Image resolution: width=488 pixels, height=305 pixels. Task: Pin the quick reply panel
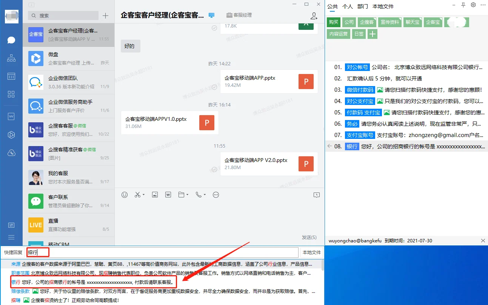tap(463, 5)
